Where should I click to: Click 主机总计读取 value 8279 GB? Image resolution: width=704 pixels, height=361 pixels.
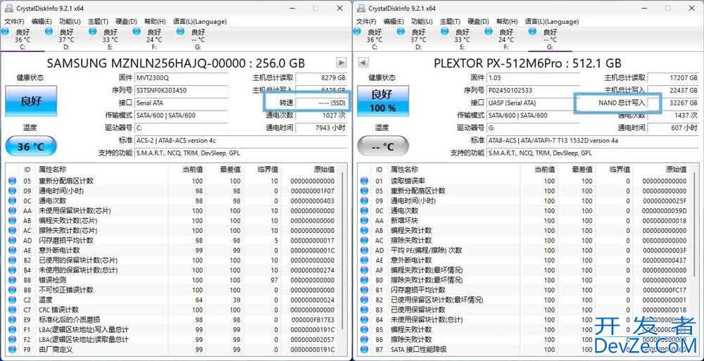coord(322,77)
